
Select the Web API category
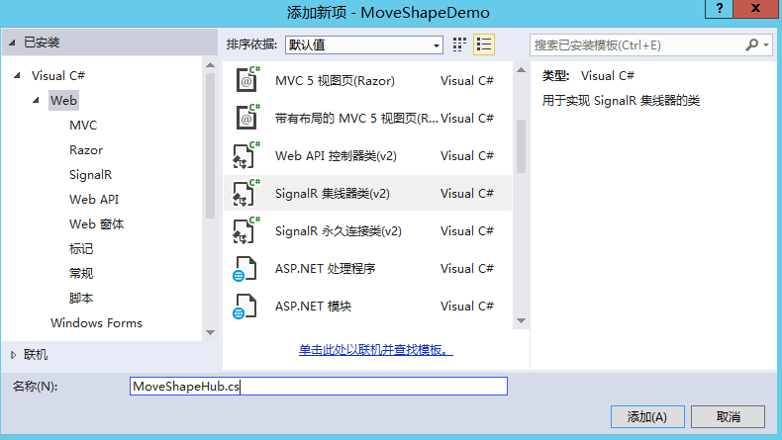(94, 200)
